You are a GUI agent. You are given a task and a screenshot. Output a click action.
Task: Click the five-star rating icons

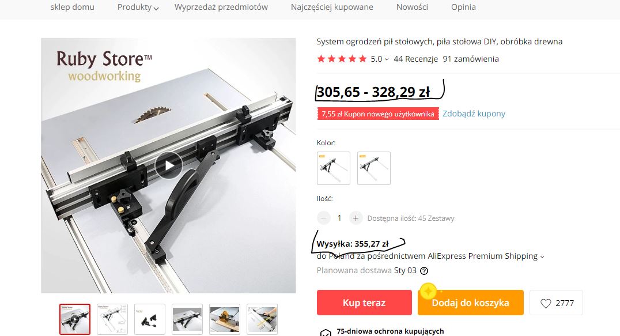pos(342,59)
